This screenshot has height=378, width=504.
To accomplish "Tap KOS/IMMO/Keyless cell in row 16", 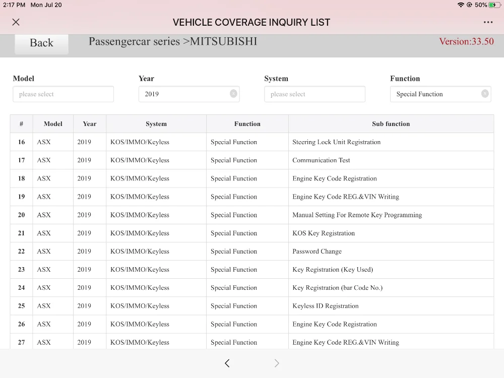I will pyautogui.click(x=156, y=142).
